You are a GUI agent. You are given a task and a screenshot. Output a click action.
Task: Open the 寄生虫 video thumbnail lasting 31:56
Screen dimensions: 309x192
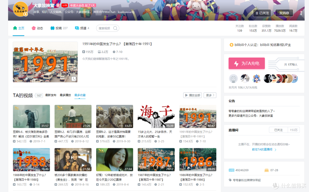(73, 160)
